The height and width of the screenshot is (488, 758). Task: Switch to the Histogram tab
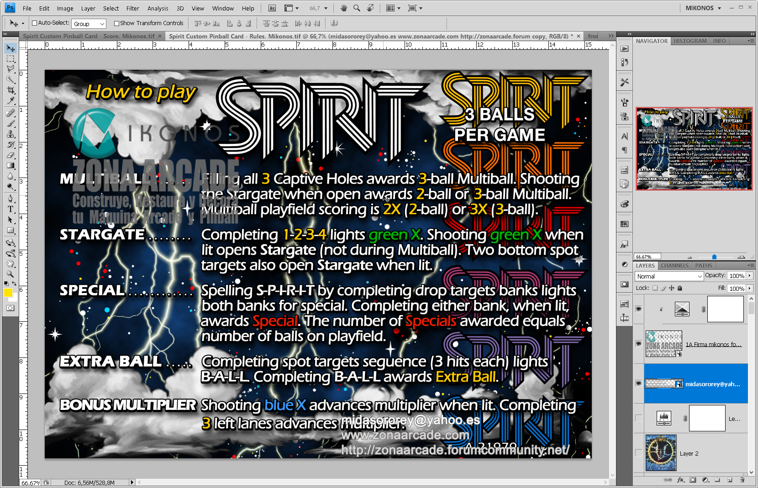[x=690, y=41]
